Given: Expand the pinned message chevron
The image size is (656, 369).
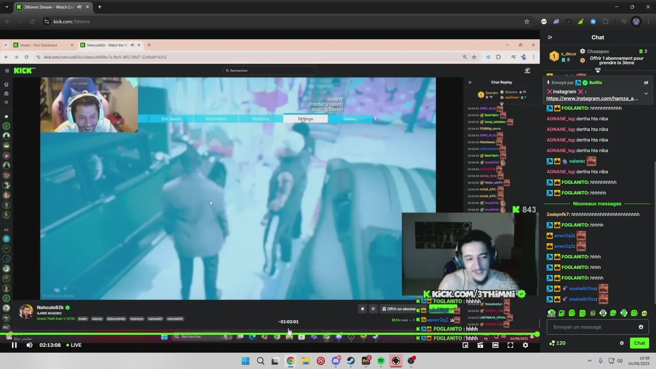Looking at the screenshot, I should pos(646,94).
